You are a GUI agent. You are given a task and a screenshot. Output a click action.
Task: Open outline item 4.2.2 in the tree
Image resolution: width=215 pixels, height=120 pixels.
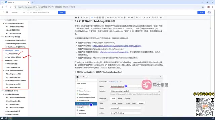tap(13, 30)
